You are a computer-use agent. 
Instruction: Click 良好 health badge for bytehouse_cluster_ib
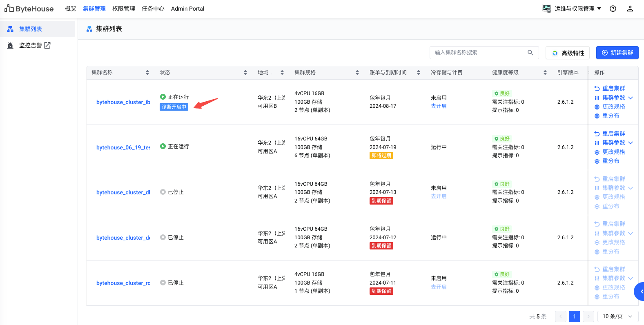502,93
